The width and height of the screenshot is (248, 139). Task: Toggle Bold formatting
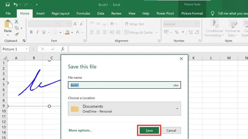click(x=31, y=32)
